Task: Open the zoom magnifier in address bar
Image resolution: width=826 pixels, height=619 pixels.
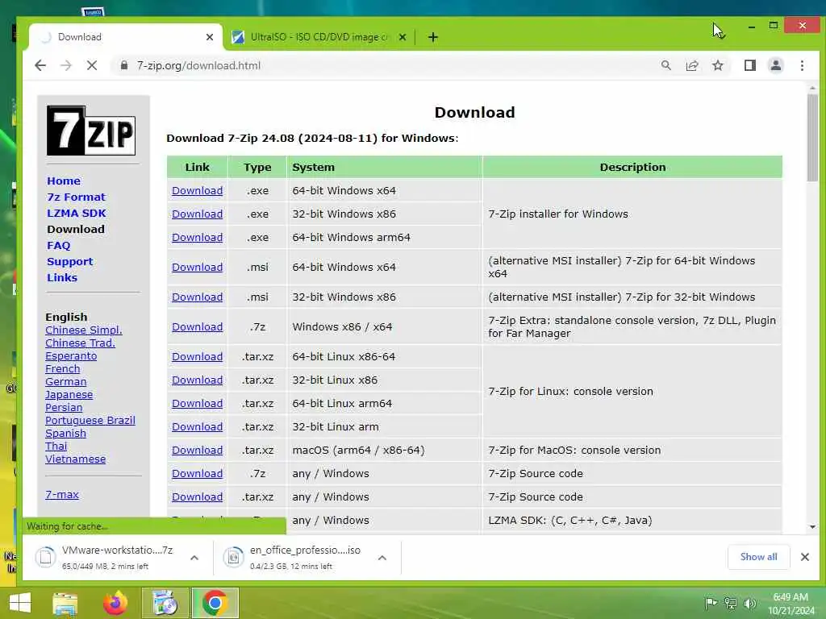Action: point(665,65)
